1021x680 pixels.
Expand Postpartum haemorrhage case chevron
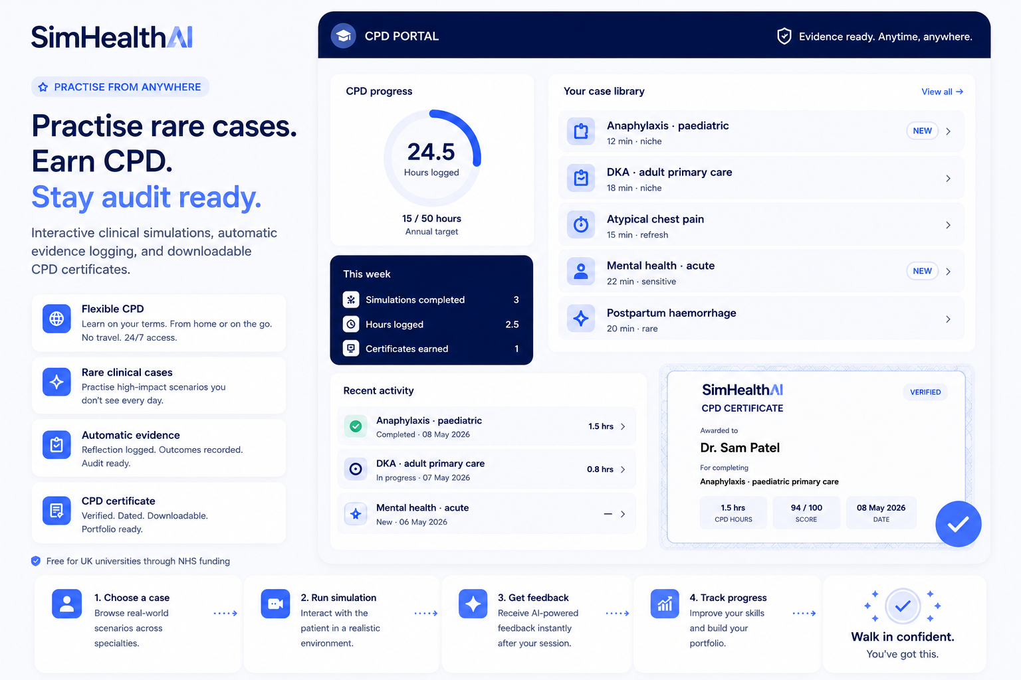click(x=948, y=319)
